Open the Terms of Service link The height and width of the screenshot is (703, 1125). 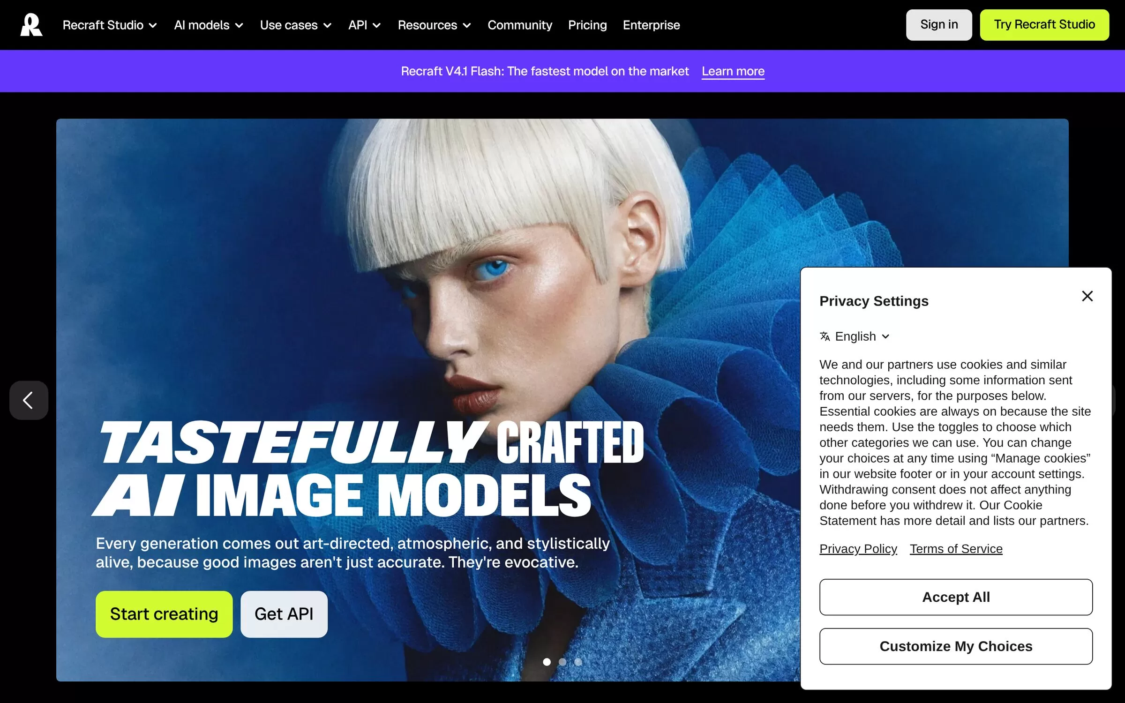click(x=956, y=549)
